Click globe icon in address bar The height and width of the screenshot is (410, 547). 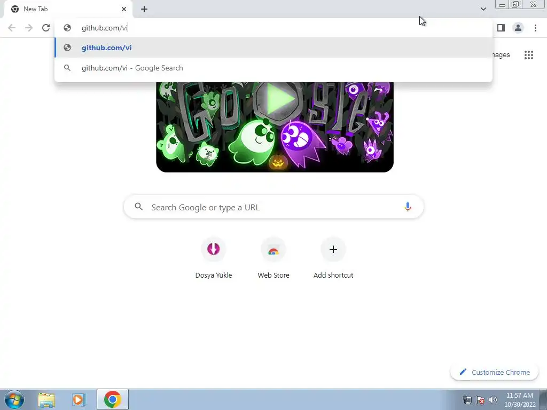(x=67, y=28)
